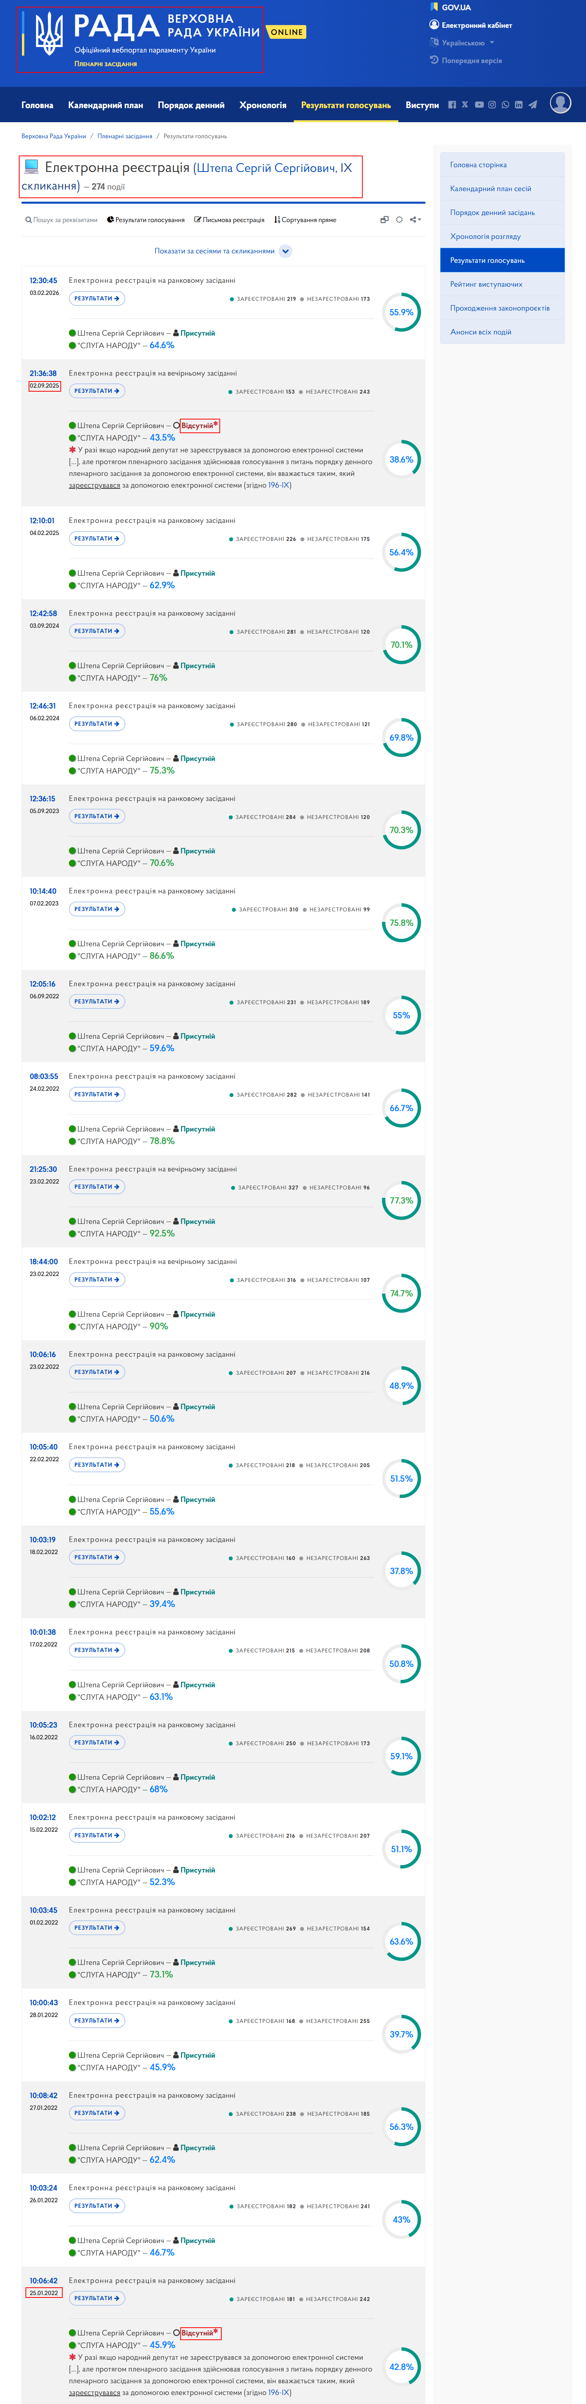Open sidebar Анонси всіх подій
This screenshot has width=586, height=2404.
click(x=502, y=332)
